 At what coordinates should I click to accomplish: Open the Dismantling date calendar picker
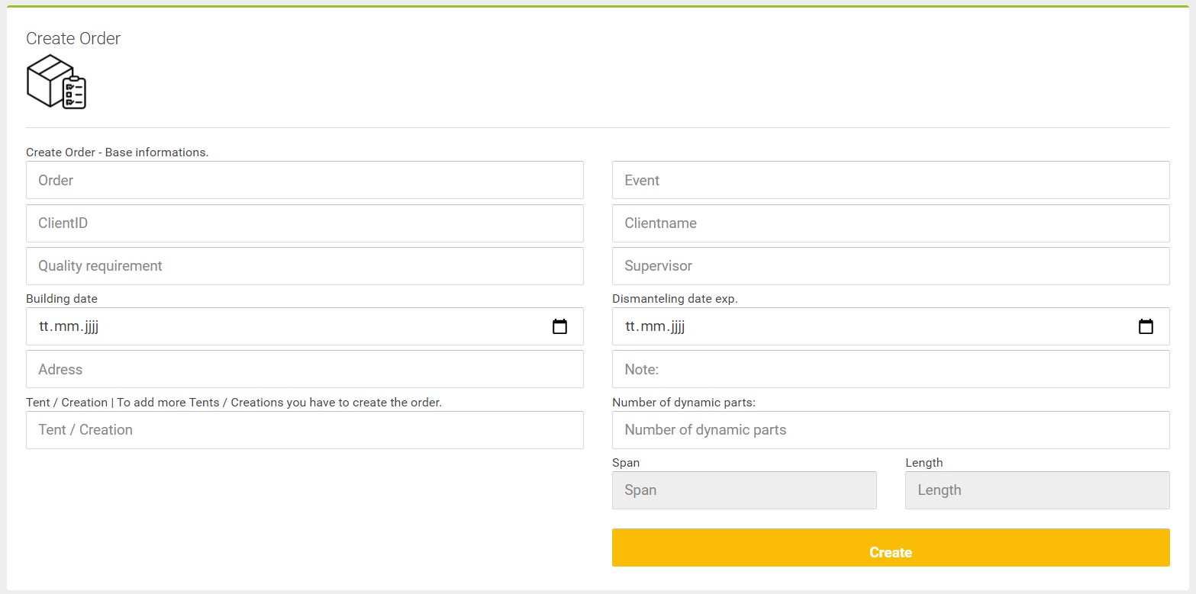pyautogui.click(x=1146, y=326)
